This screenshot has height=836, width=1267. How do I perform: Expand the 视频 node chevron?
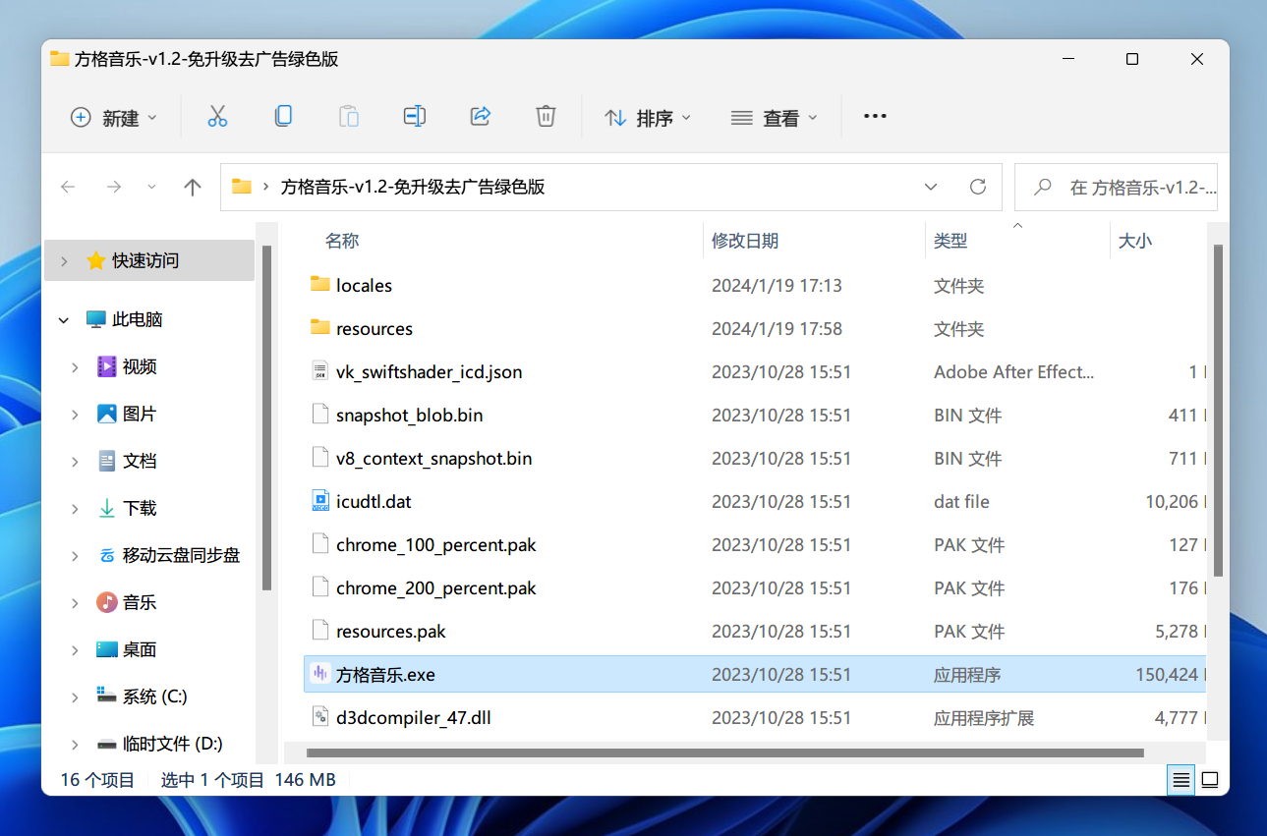click(75, 366)
